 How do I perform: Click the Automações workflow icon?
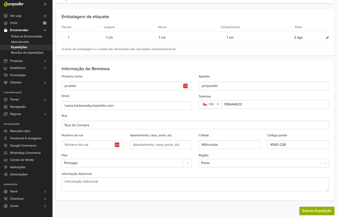[6, 174]
